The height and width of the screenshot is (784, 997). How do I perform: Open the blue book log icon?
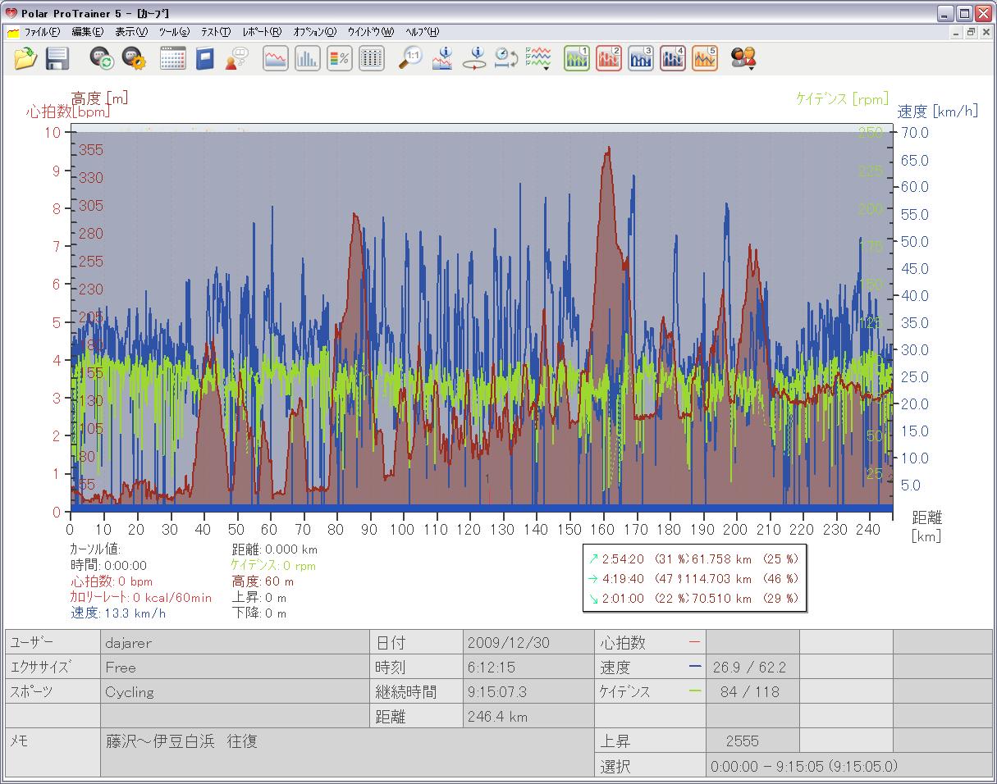204,58
